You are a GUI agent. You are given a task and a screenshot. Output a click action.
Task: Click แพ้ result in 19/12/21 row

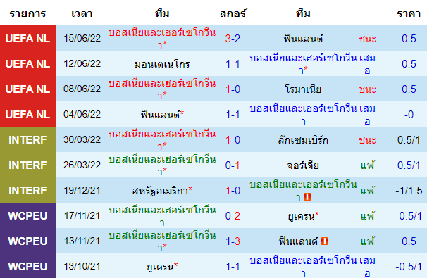coord(367,191)
